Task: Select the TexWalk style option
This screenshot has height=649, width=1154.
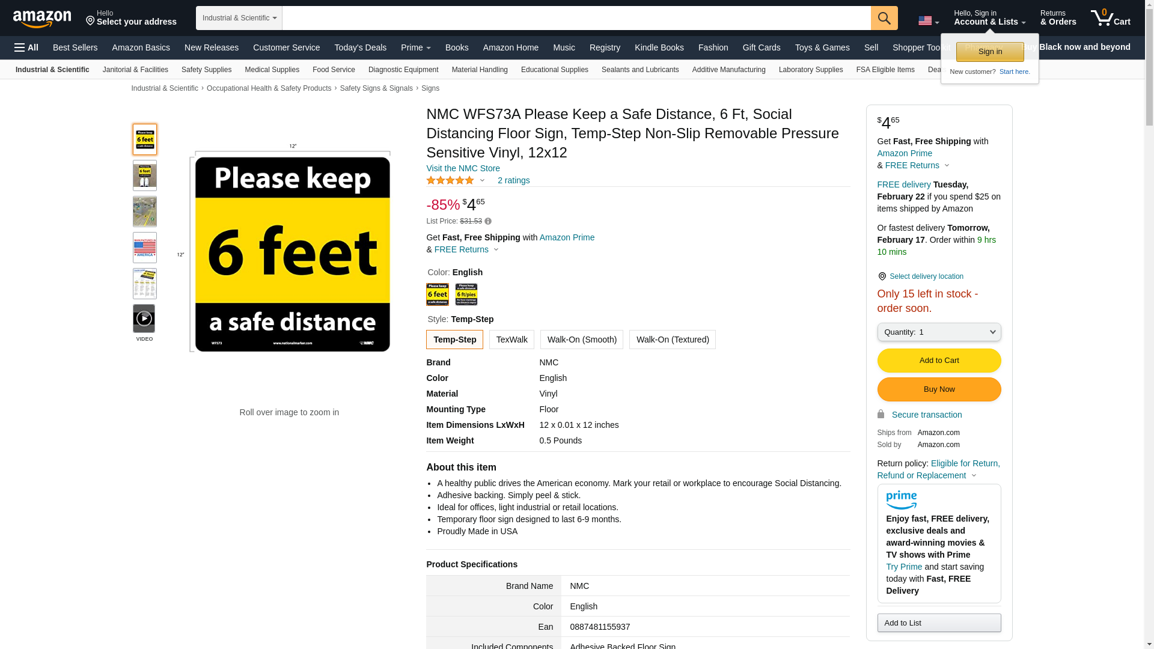Action: coord(511,340)
